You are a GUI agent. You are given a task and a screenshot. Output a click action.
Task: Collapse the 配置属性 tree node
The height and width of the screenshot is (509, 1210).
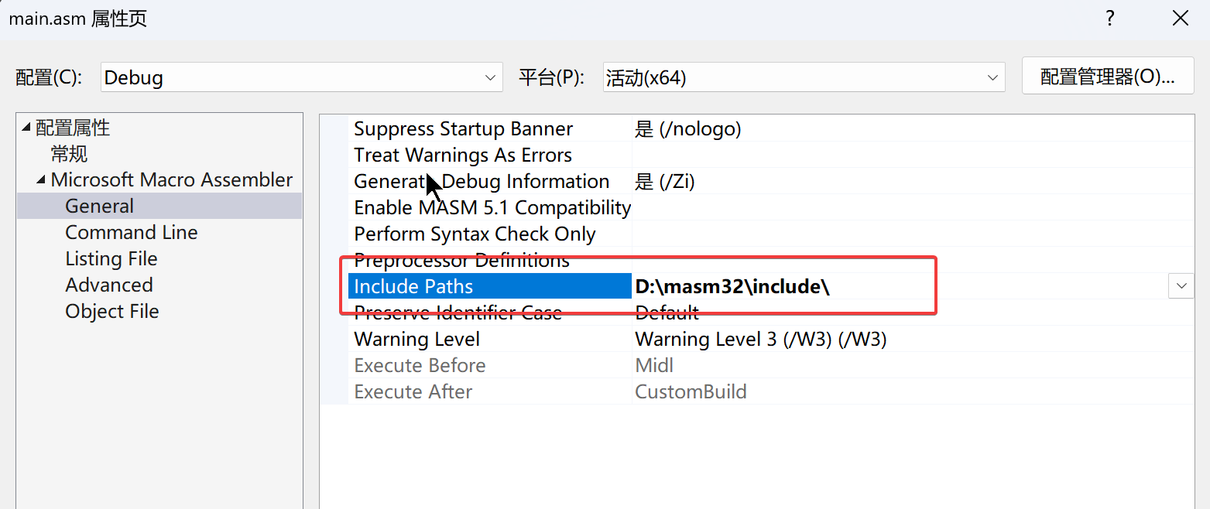[26, 128]
